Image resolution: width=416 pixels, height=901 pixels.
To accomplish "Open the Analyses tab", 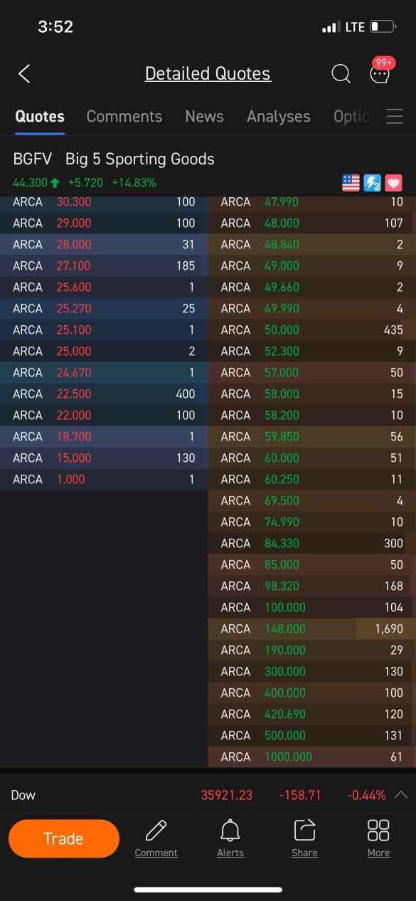I will pyautogui.click(x=279, y=117).
